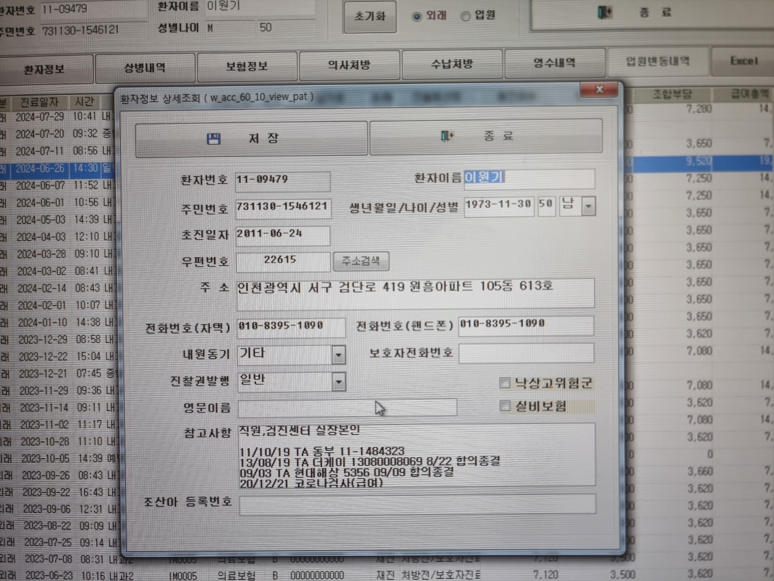This screenshot has width=774, height=581.
Task: Open the gender dropdown showing 남
Action: coord(588,206)
